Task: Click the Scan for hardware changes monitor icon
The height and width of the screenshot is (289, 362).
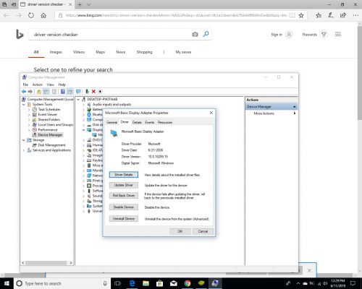Action: (78, 92)
